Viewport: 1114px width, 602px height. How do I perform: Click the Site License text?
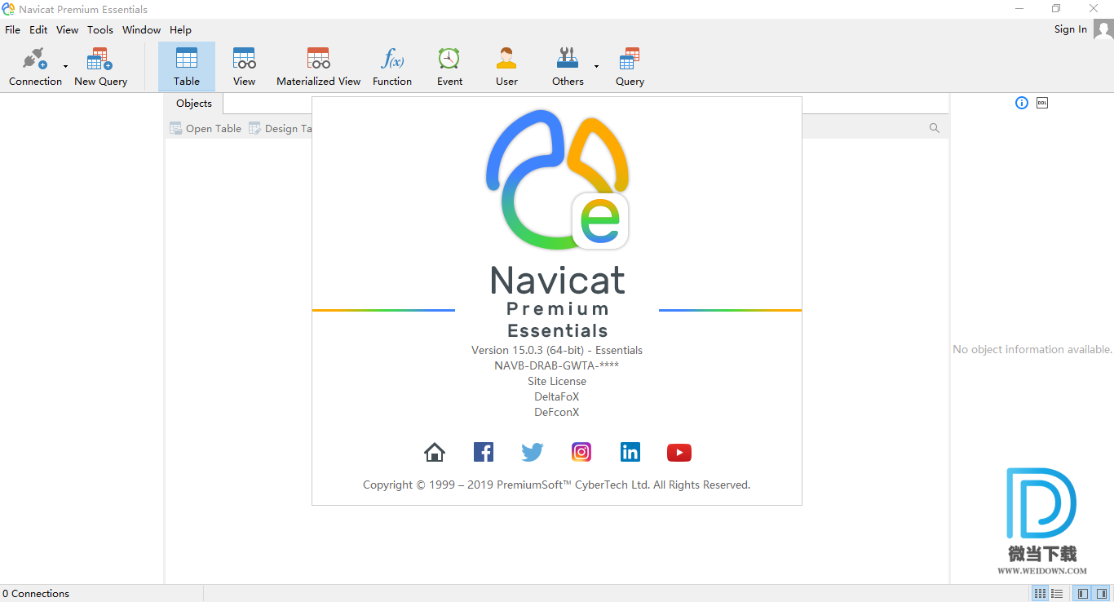[557, 381]
